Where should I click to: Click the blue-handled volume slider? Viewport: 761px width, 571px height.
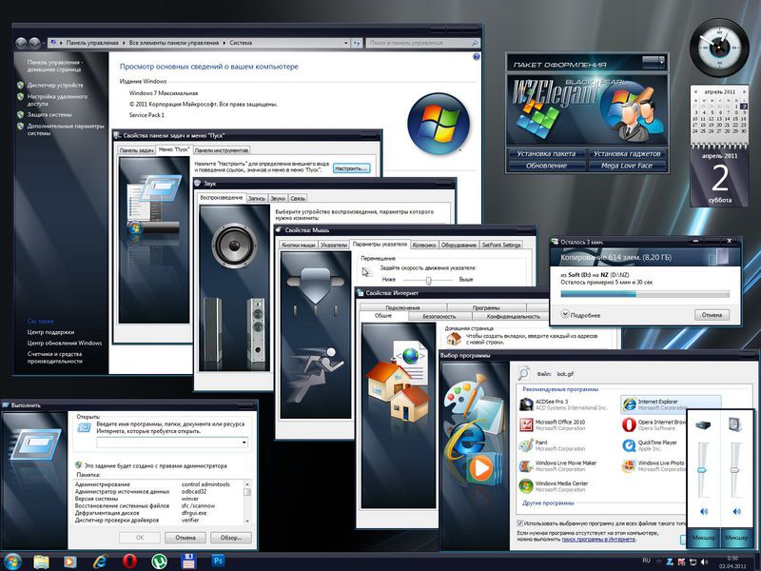[702, 469]
